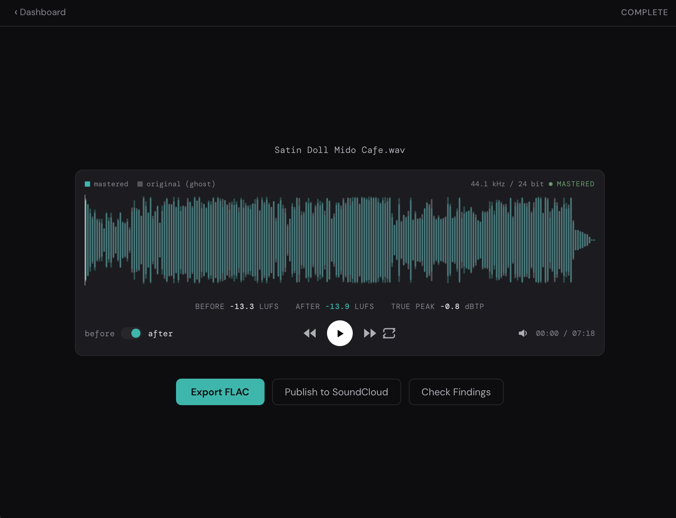The height and width of the screenshot is (518, 676).
Task: Open Check Findings
Action: click(456, 392)
